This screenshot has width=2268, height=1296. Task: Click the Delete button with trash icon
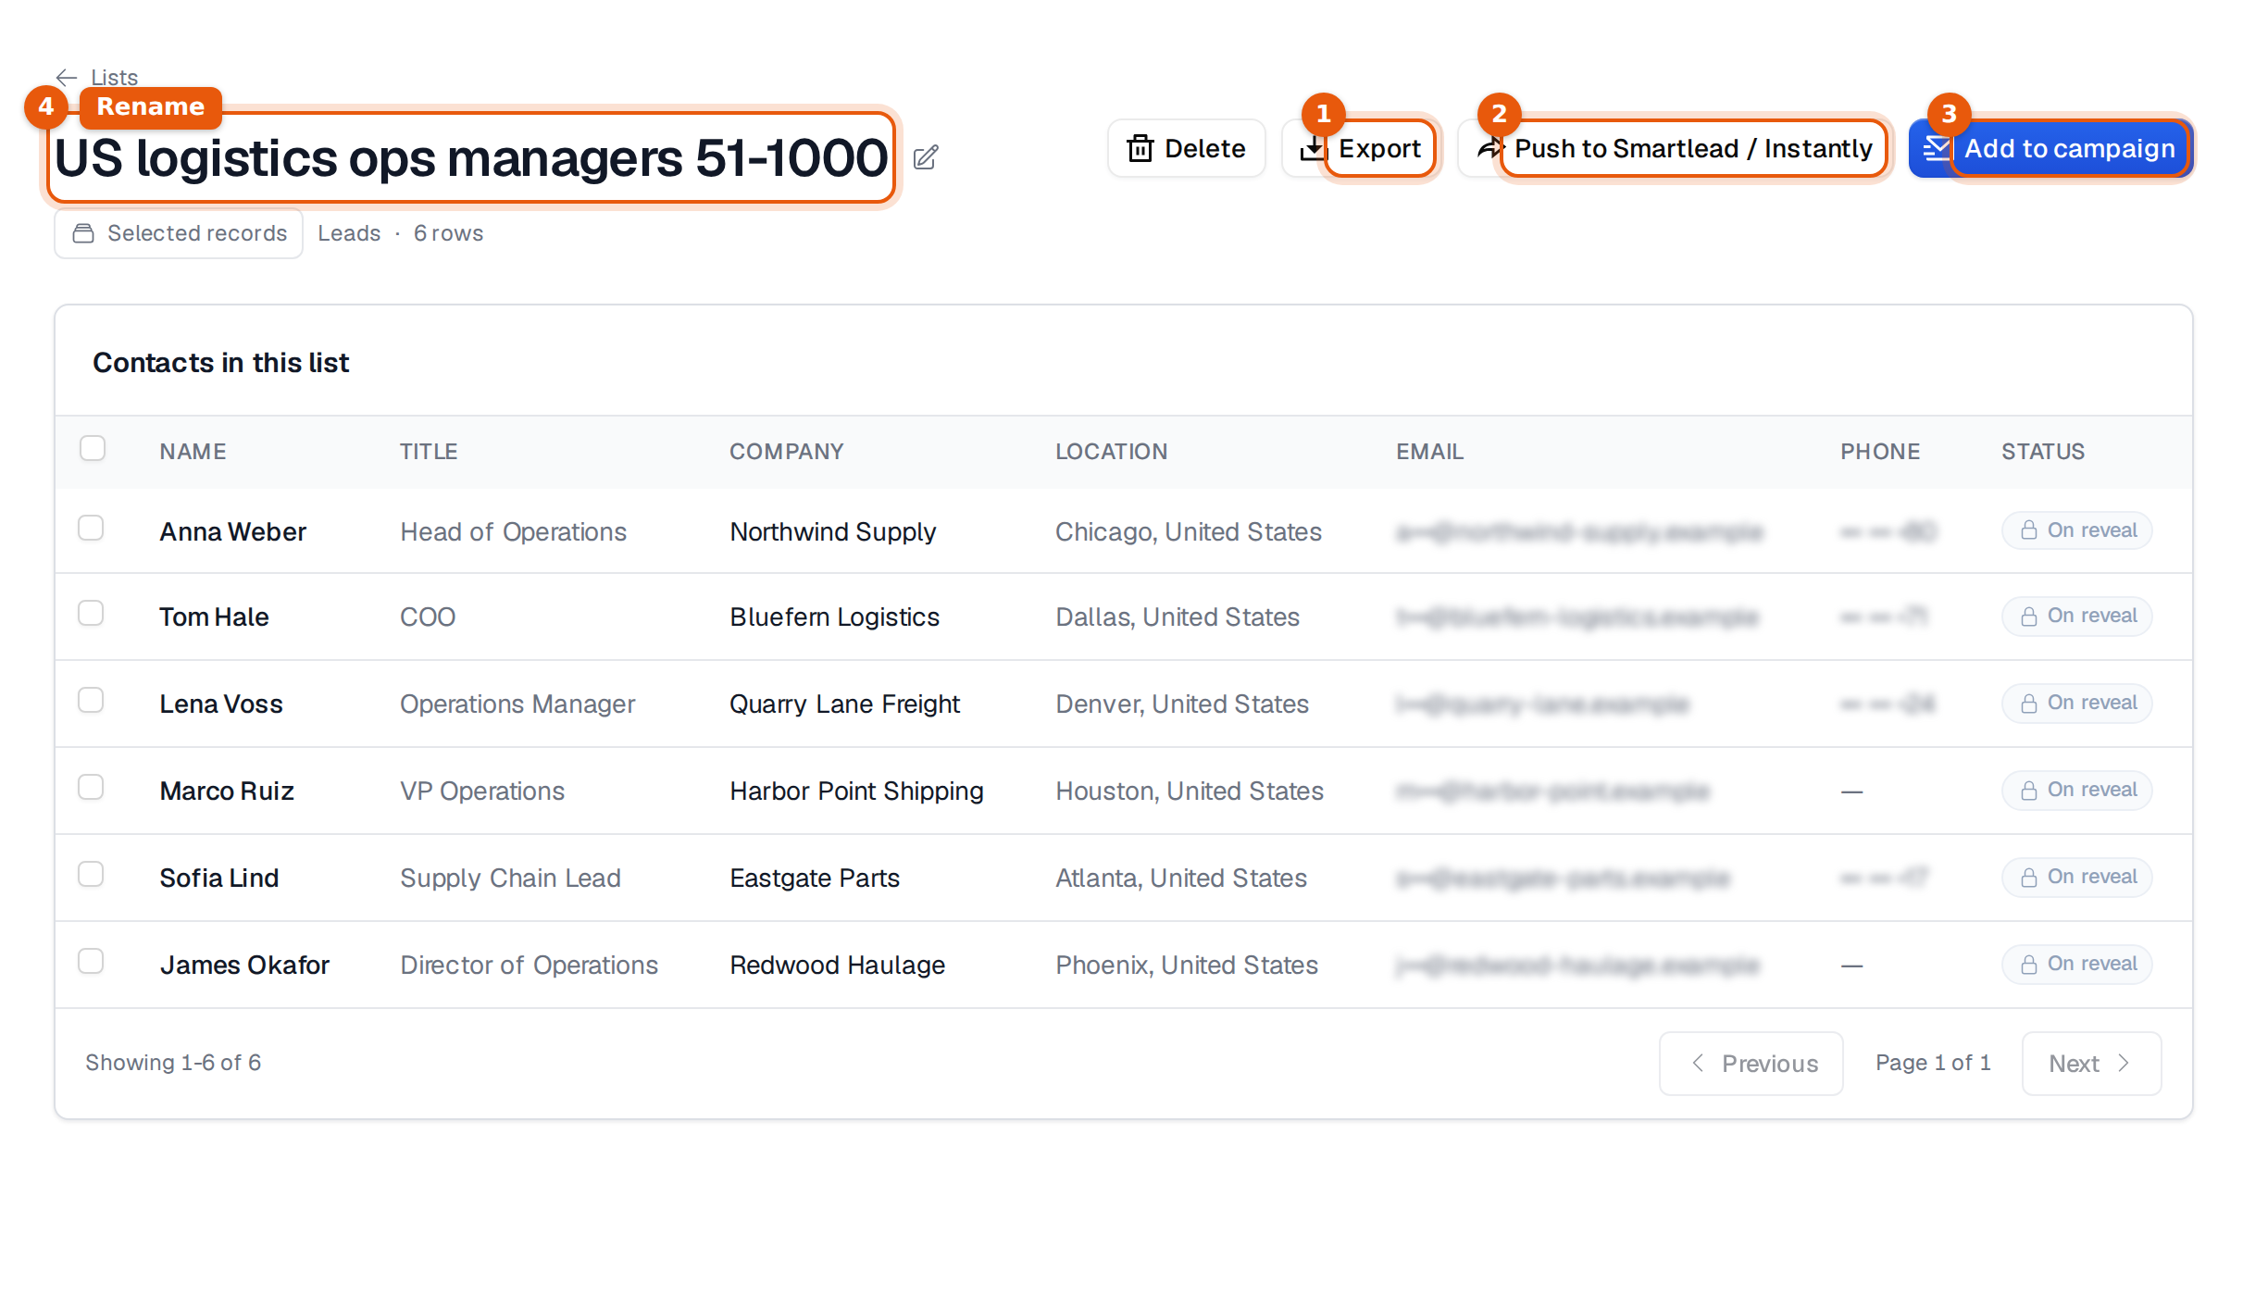1186,148
